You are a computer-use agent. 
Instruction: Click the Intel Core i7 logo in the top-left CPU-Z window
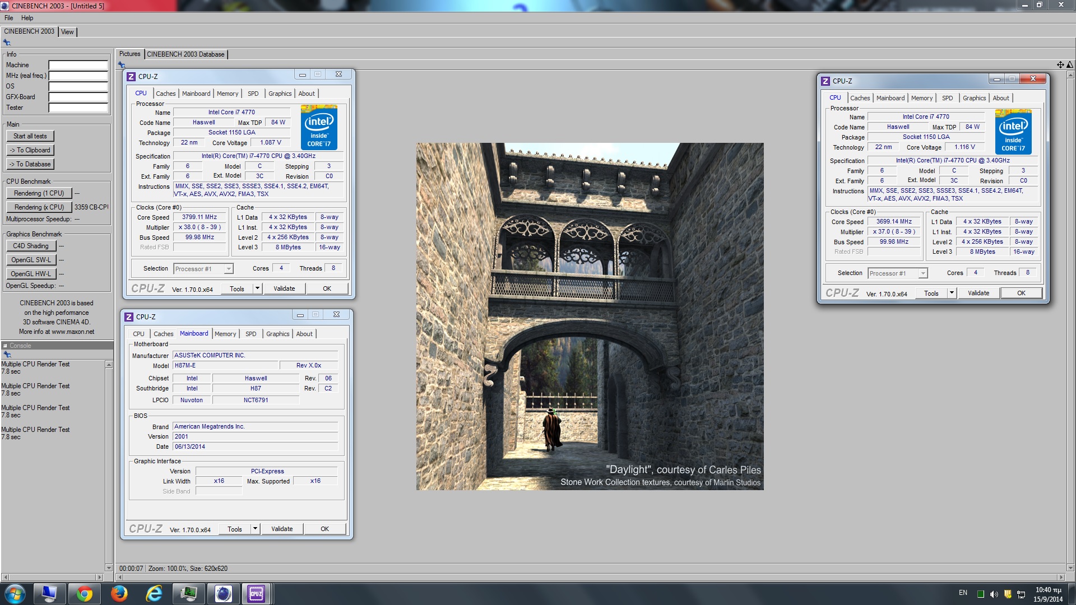319,128
